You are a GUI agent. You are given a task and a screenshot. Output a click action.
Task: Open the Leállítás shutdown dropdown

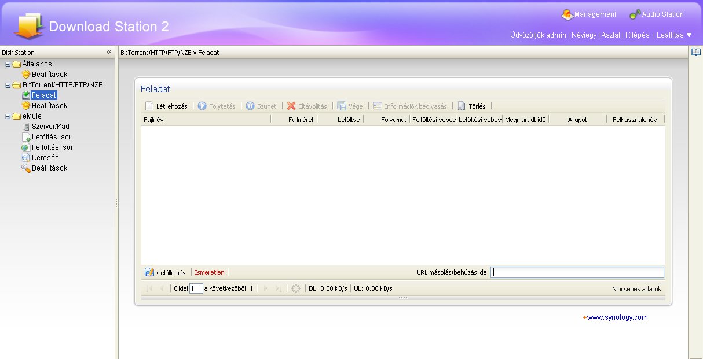pos(674,35)
